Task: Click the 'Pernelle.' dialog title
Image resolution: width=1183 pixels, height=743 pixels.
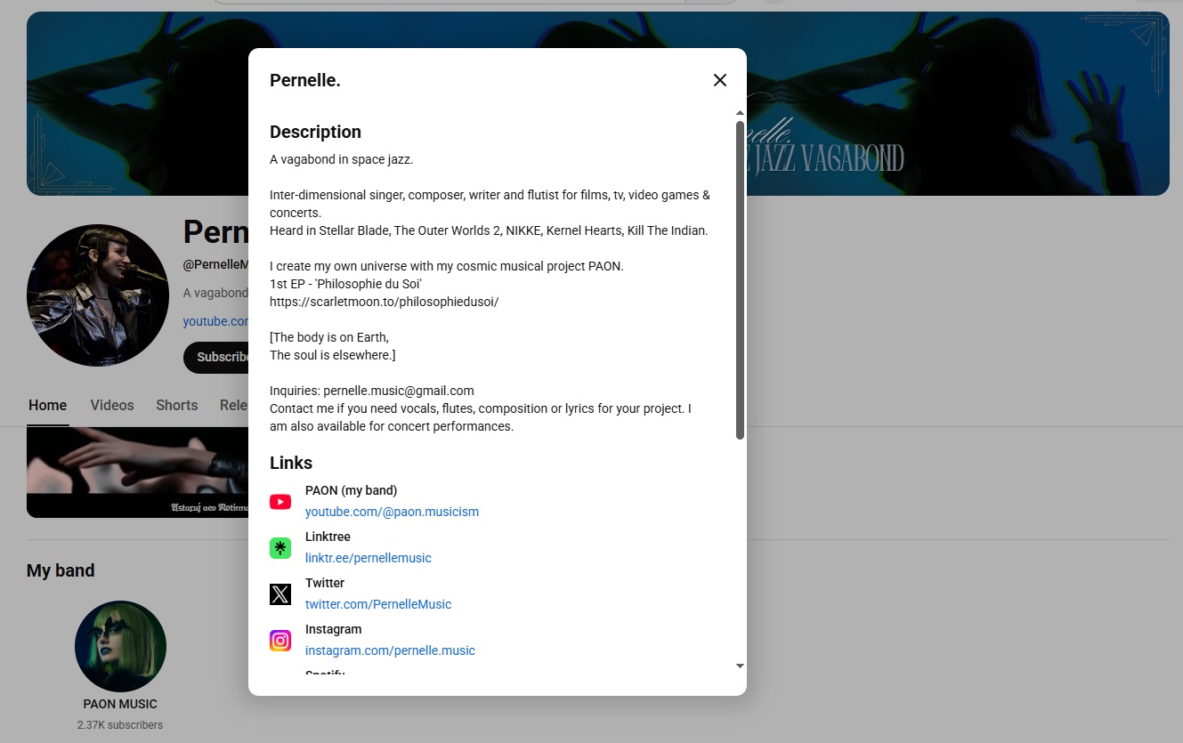Action: coord(305,80)
